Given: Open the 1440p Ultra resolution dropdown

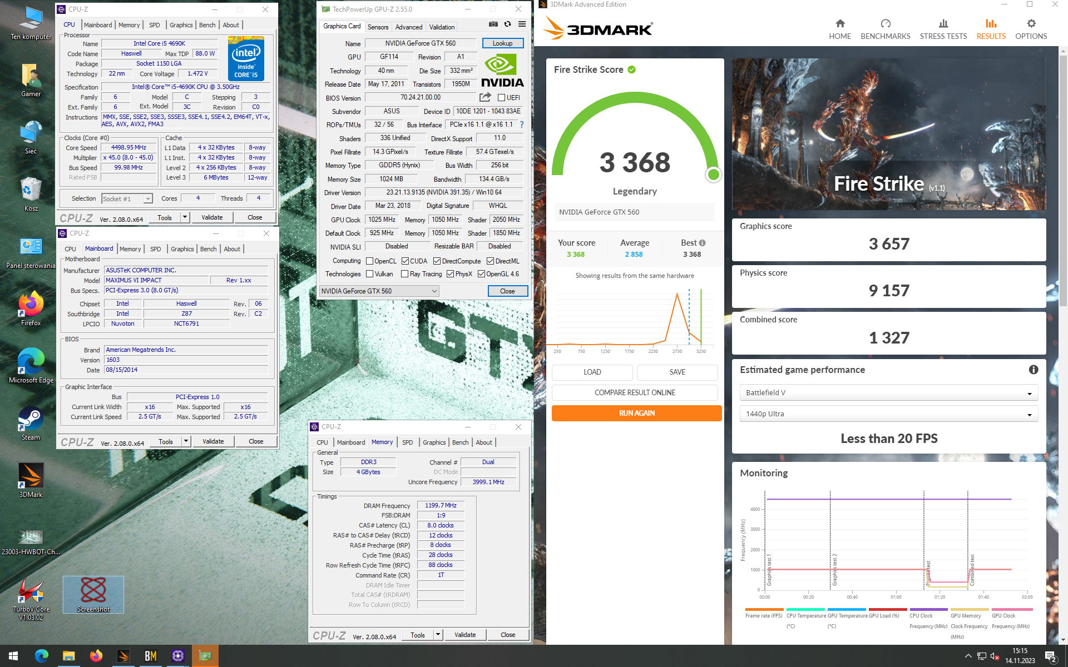Looking at the screenshot, I should (x=888, y=414).
